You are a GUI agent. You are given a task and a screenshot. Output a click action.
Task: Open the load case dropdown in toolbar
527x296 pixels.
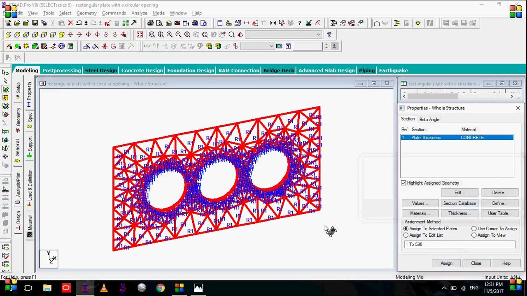[257, 46]
